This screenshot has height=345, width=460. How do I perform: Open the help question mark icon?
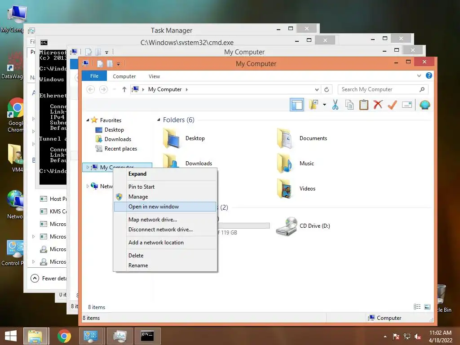[429, 75]
